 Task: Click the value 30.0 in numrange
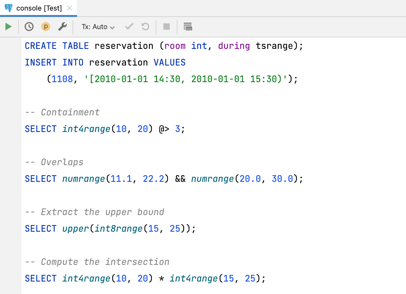tap(282, 179)
